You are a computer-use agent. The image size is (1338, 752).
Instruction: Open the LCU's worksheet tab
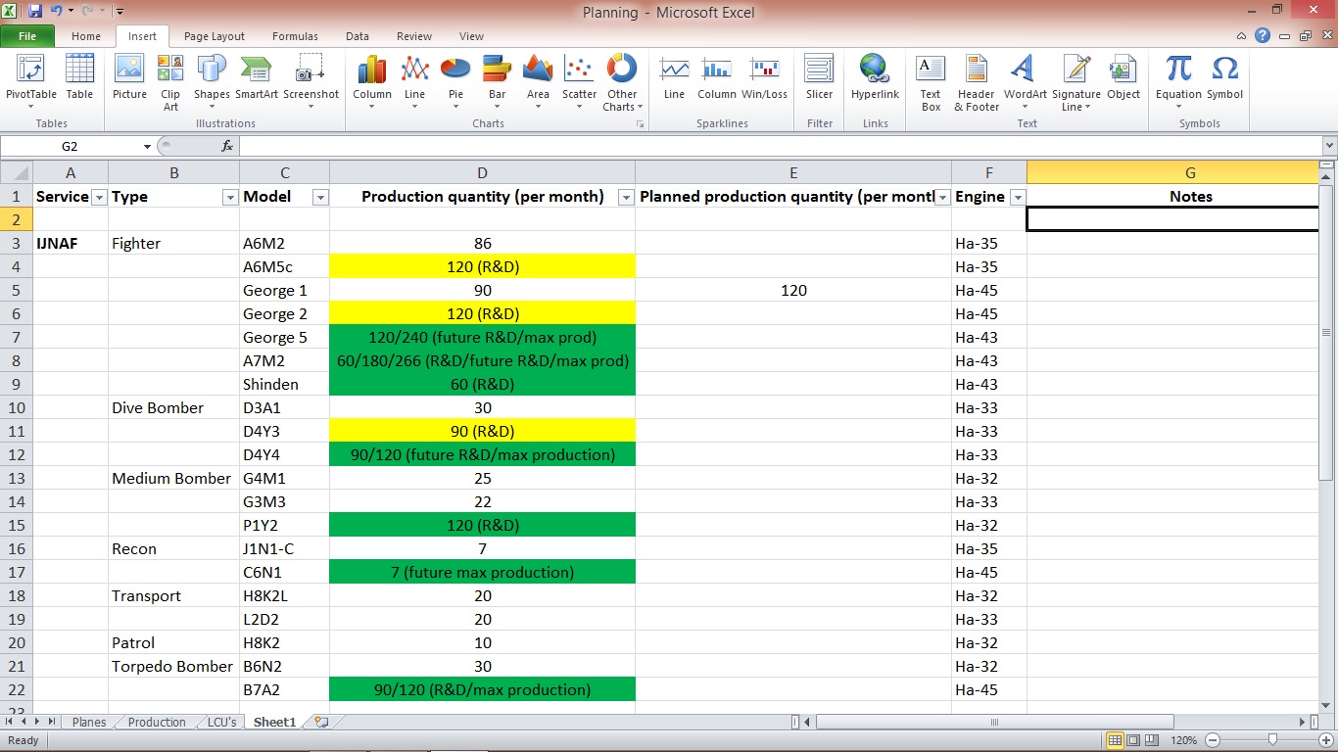pos(221,722)
